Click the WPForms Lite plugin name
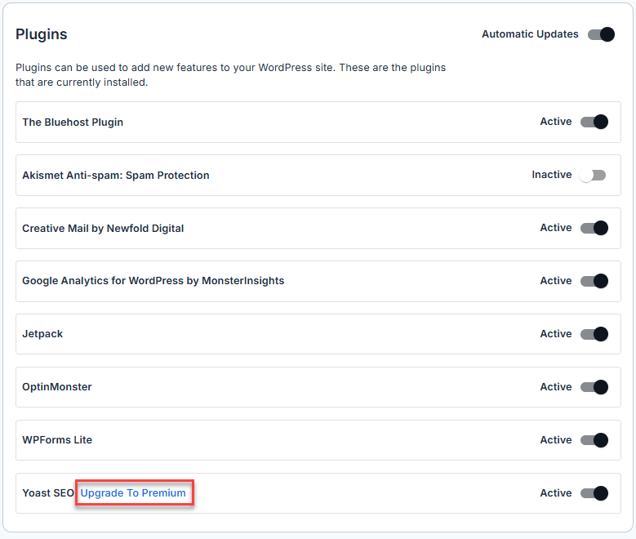This screenshot has width=636, height=539. [x=57, y=440]
